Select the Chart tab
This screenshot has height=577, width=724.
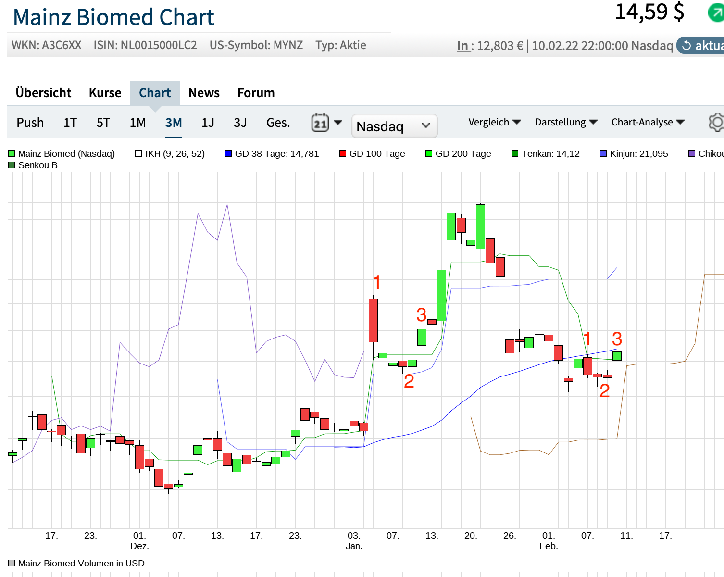[155, 93]
